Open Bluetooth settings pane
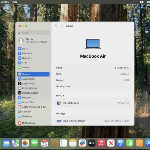This screenshot has height=150, width=150. (x=33, y=53)
